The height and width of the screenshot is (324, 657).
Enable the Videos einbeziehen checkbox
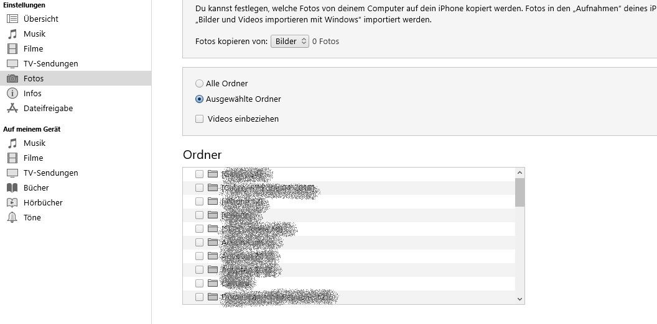click(200, 119)
